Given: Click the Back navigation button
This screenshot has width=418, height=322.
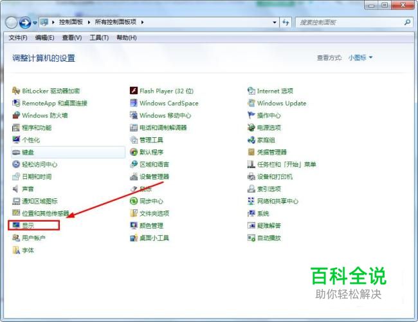Looking at the screenshot, I should pos(12,23).
